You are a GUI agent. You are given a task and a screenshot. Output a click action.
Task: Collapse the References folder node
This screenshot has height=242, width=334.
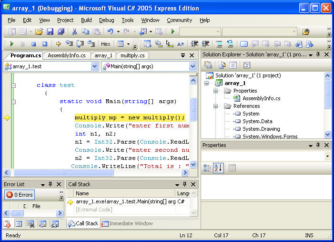(216, 106)
